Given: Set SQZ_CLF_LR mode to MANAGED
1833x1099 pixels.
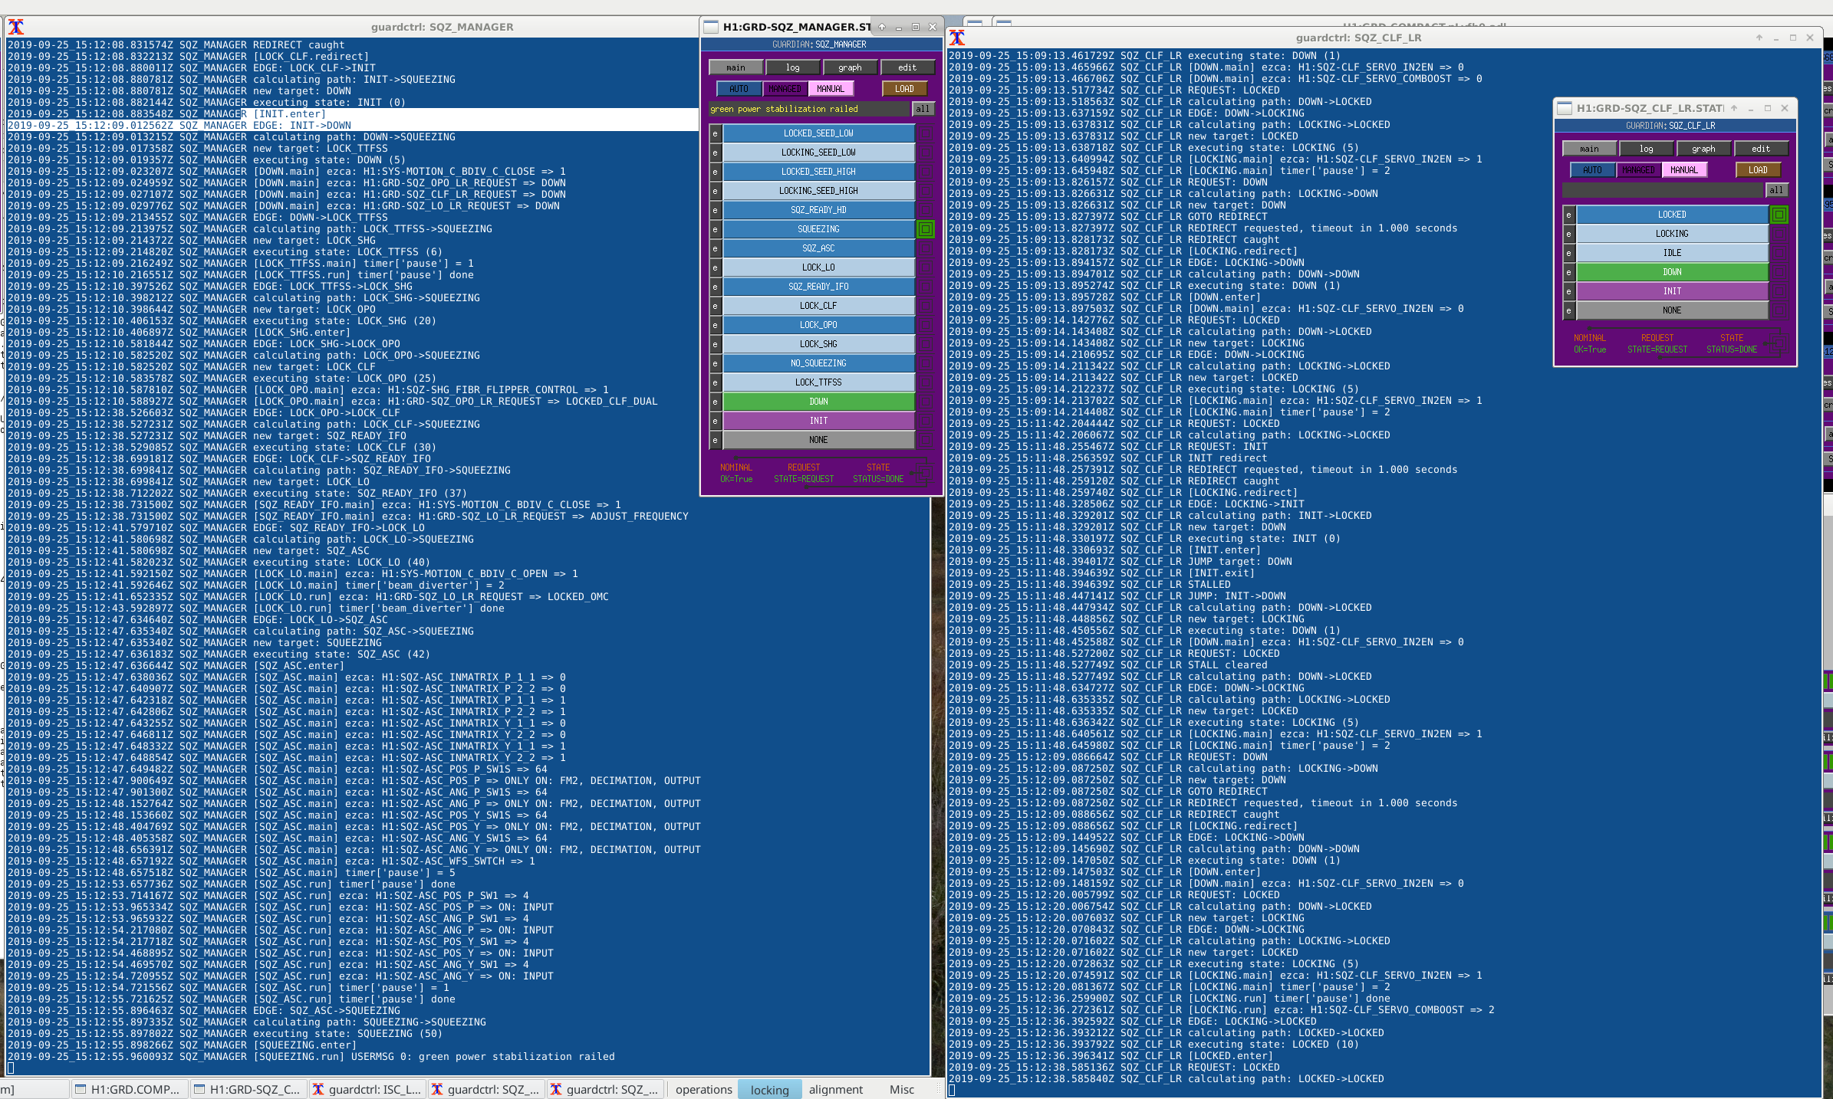Looking at the screenshot, I should [x=1638, y=170].
